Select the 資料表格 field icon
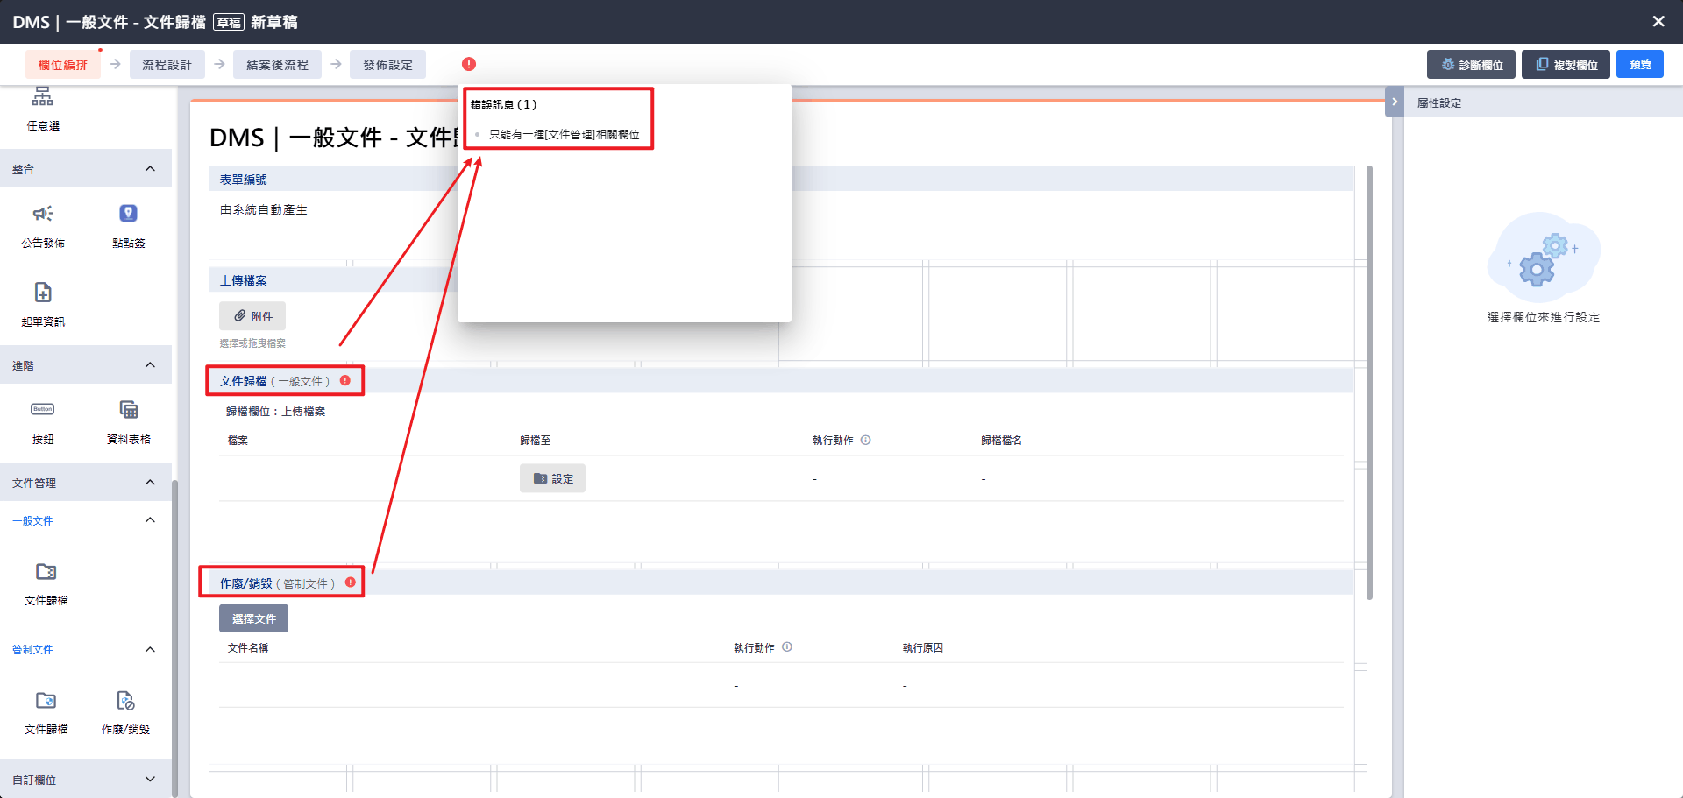Viewport: 1683px width, 798px height. point(128,409)
